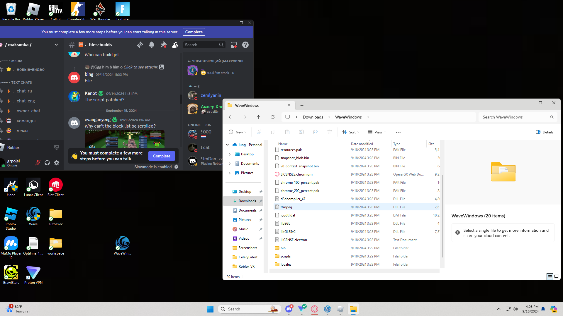Viewport: 563px width, 316px height.
Task: Open Discord inbox icon
Action: click(234, 45)
